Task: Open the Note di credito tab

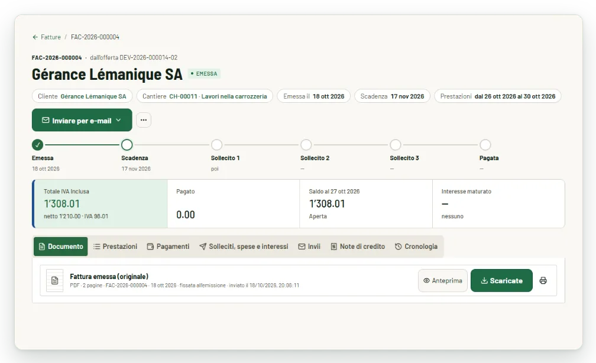Action: pyautogui.click(x=358, y=247)
